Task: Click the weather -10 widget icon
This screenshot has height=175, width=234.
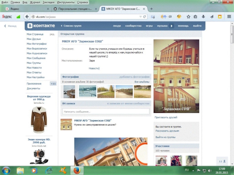Action: point(166,17)
